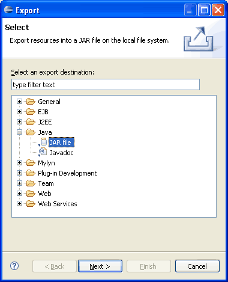Collapse the Java tree node
228x282 pixels.
pos(19,132)
